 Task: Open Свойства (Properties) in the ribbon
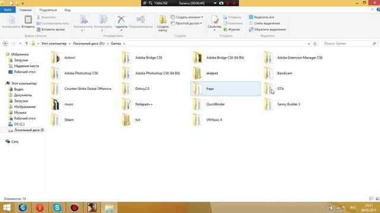(214, 22)
